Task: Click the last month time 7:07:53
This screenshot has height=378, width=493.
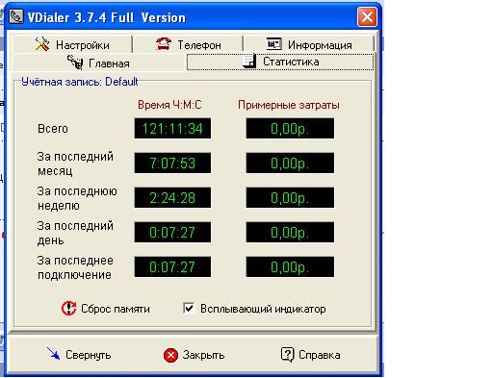Action: tap(172, 163)
